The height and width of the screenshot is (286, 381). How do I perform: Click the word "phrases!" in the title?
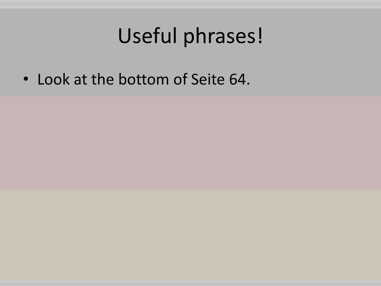[223, 36]
